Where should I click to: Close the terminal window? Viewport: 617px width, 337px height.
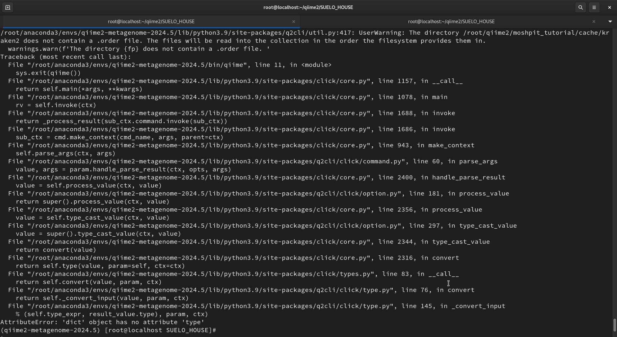point(609,7)
